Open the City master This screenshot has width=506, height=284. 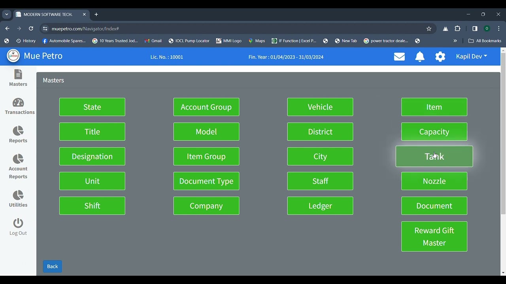320,157
